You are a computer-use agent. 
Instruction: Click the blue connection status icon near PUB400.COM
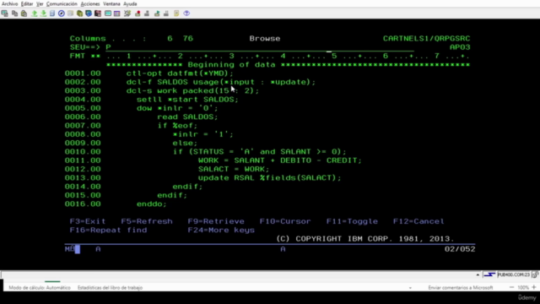click(x=489, y=274)
